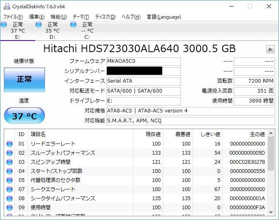Click the ファームウェア MKAOA5C0 field

[x=143, y=61]
